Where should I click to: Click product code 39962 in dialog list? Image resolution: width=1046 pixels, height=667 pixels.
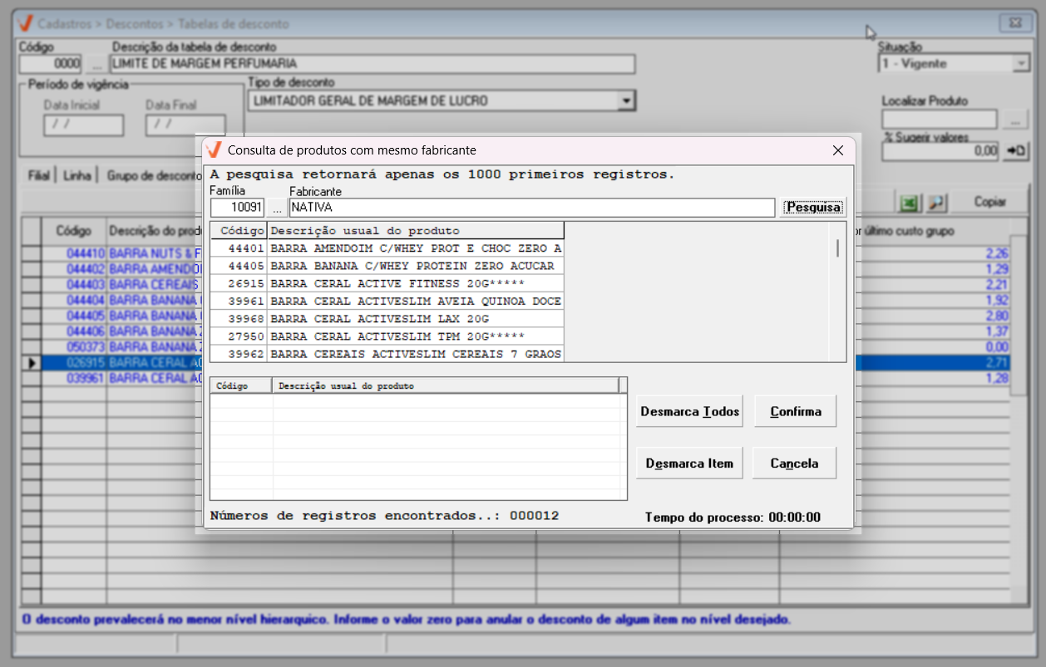(x=248, y=354)
